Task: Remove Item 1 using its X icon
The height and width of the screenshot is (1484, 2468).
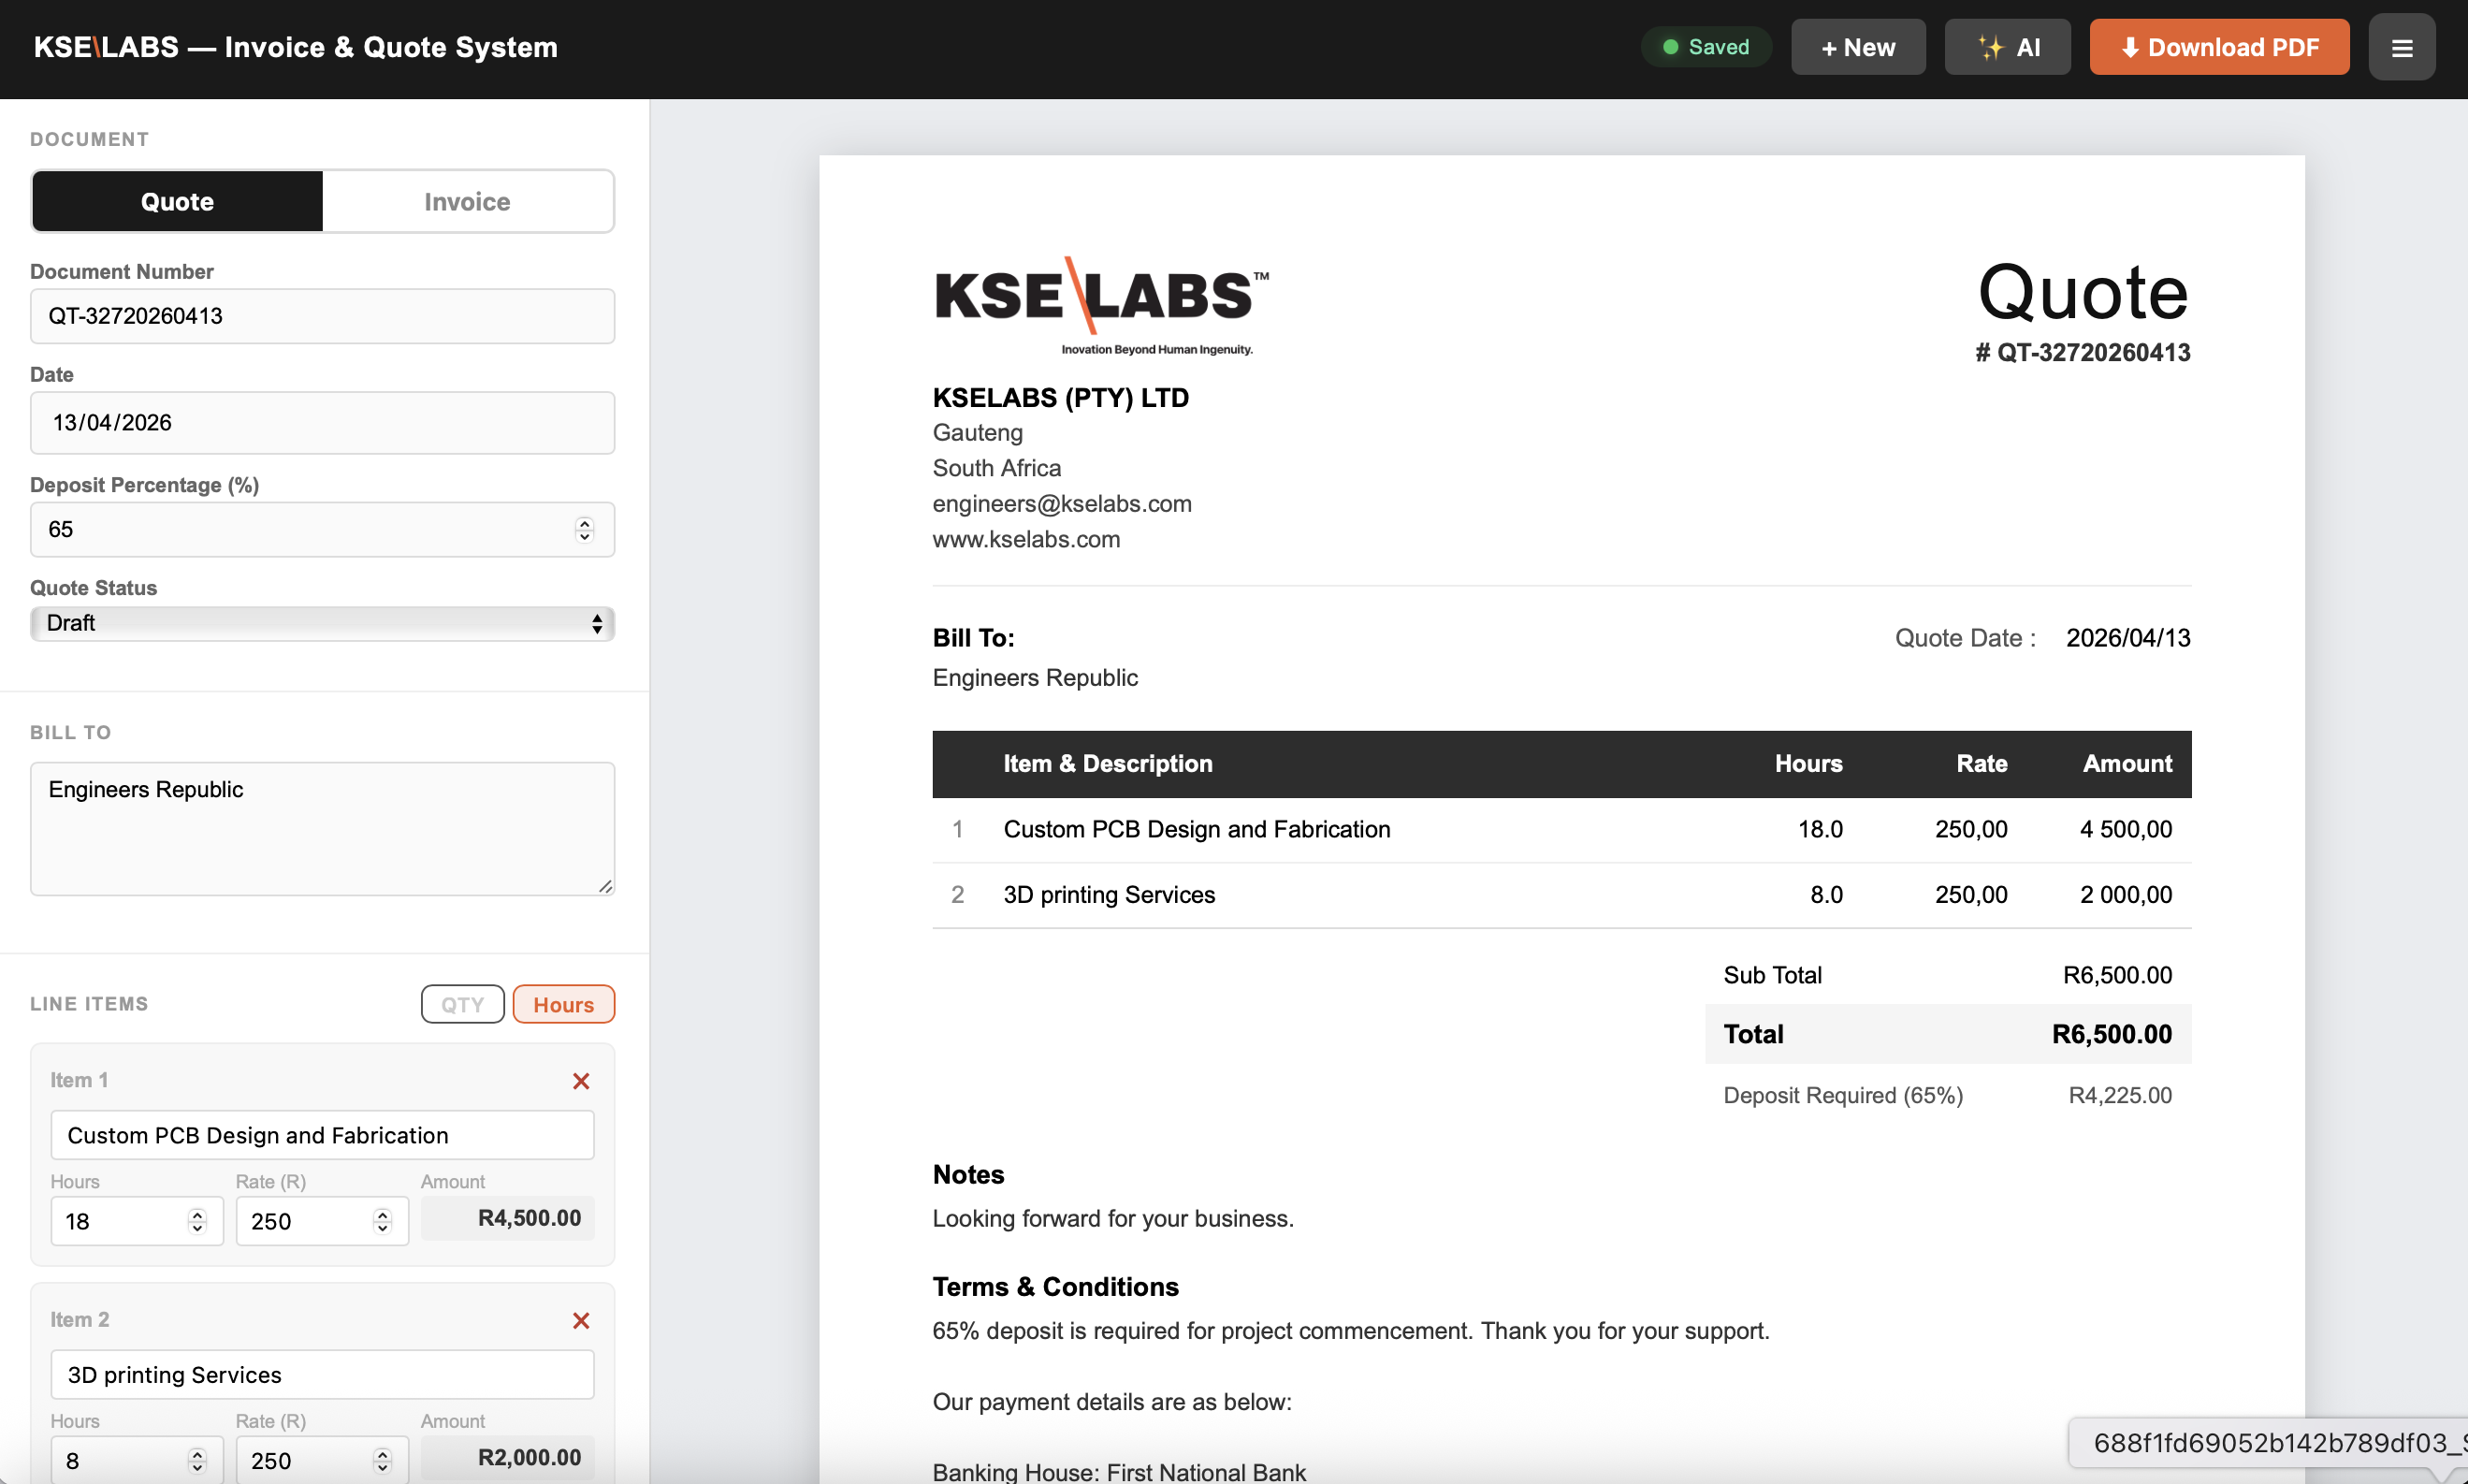Action: point(581,1081)
